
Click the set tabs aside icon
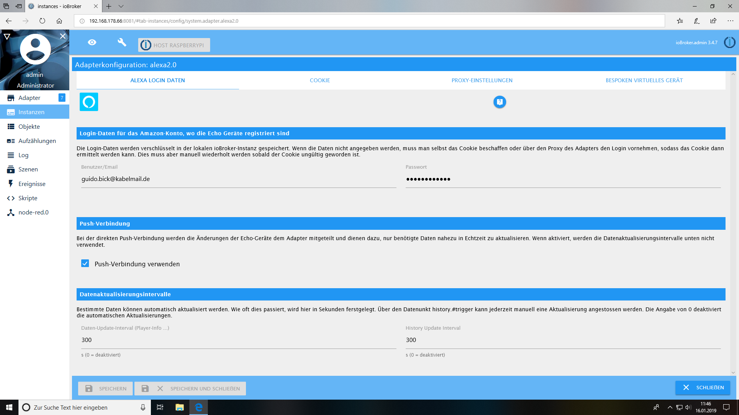[18, 6]
